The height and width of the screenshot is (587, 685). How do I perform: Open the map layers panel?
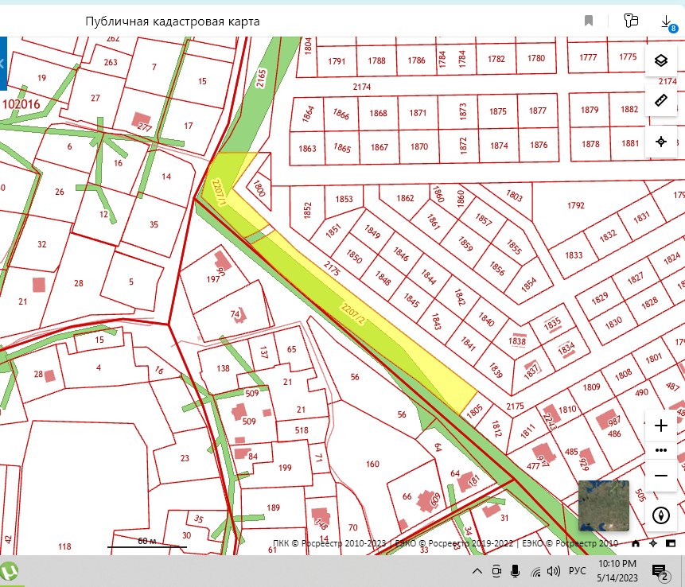click(661, 60)
